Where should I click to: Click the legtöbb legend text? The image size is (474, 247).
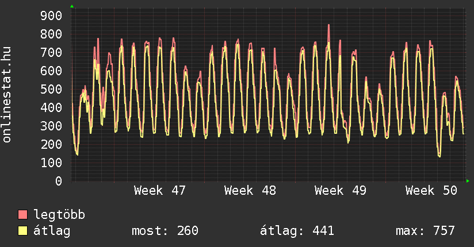click(59, 215)
